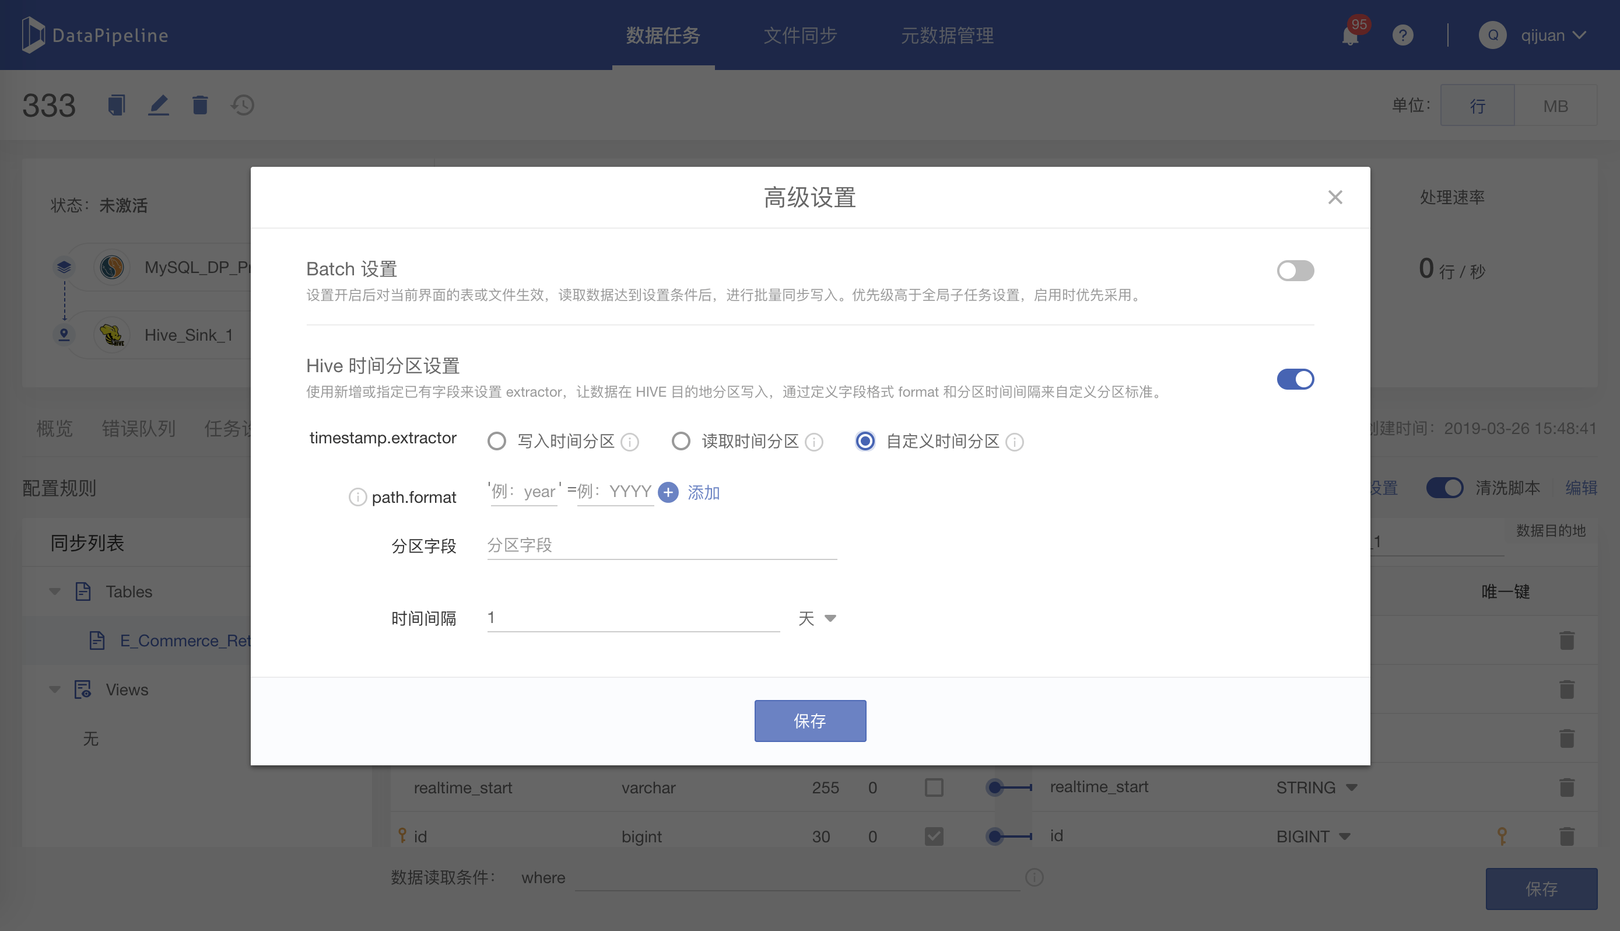Enable the Batch 设置 toggle
The height and width of the screenshot is (931, 1620).
pyautogui.click(x=1295, y=271)
